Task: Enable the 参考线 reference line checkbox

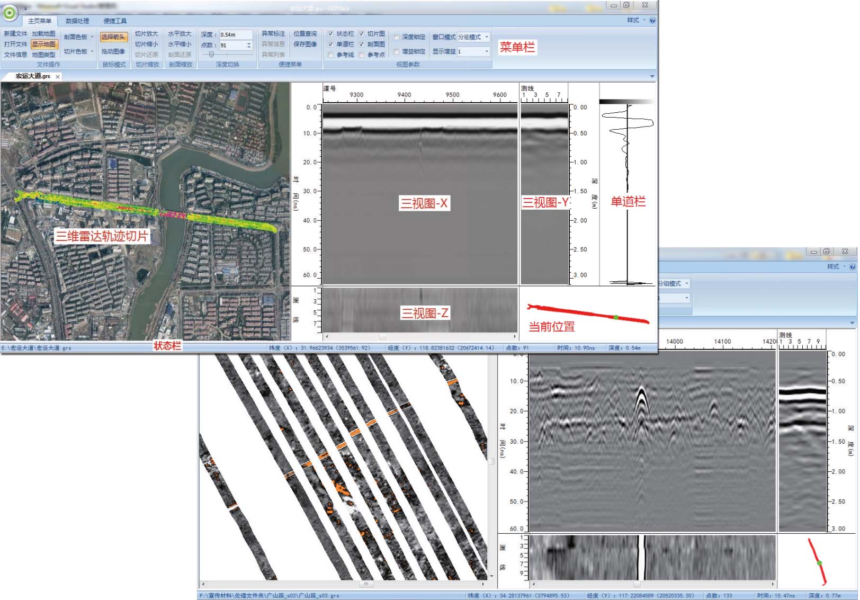Action: click(x=330, y=55)
